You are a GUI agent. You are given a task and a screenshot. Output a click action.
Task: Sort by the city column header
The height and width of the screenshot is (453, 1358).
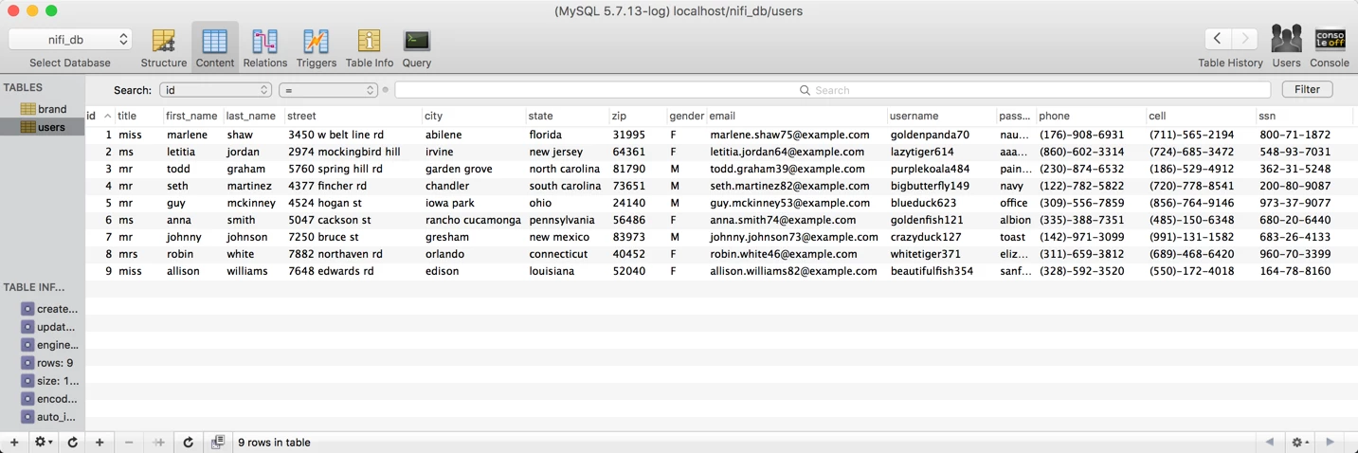coord(474,116)
